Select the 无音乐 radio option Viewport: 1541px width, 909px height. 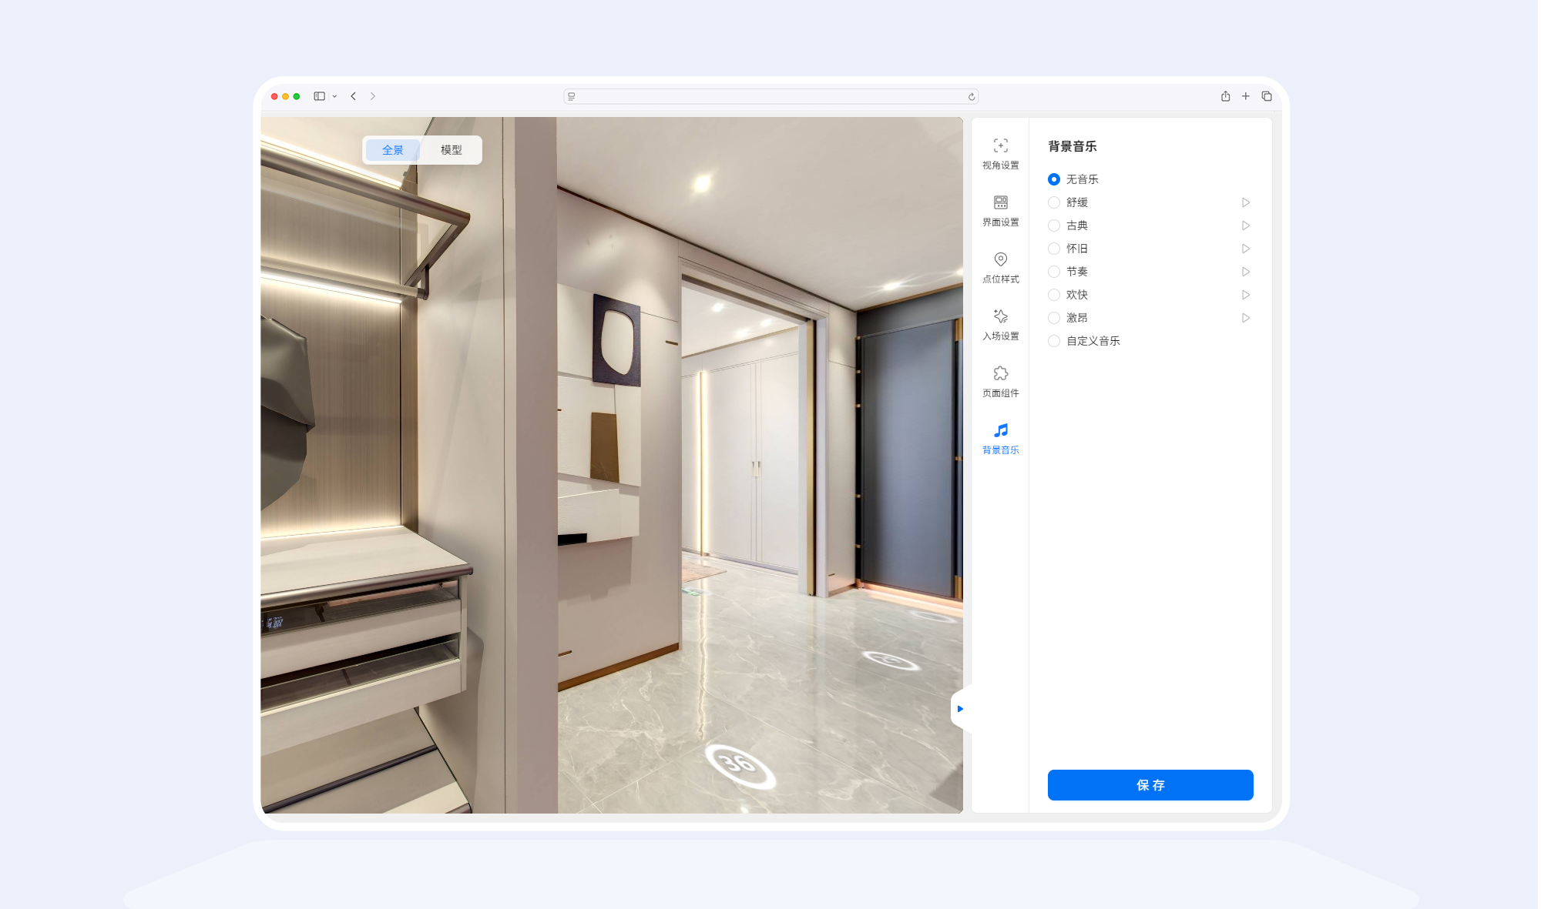[1053, 179]
